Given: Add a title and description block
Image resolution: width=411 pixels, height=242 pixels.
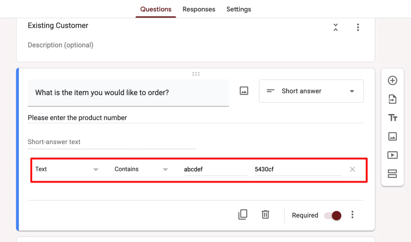Looking at the screenshot, I should coord(393,118).
